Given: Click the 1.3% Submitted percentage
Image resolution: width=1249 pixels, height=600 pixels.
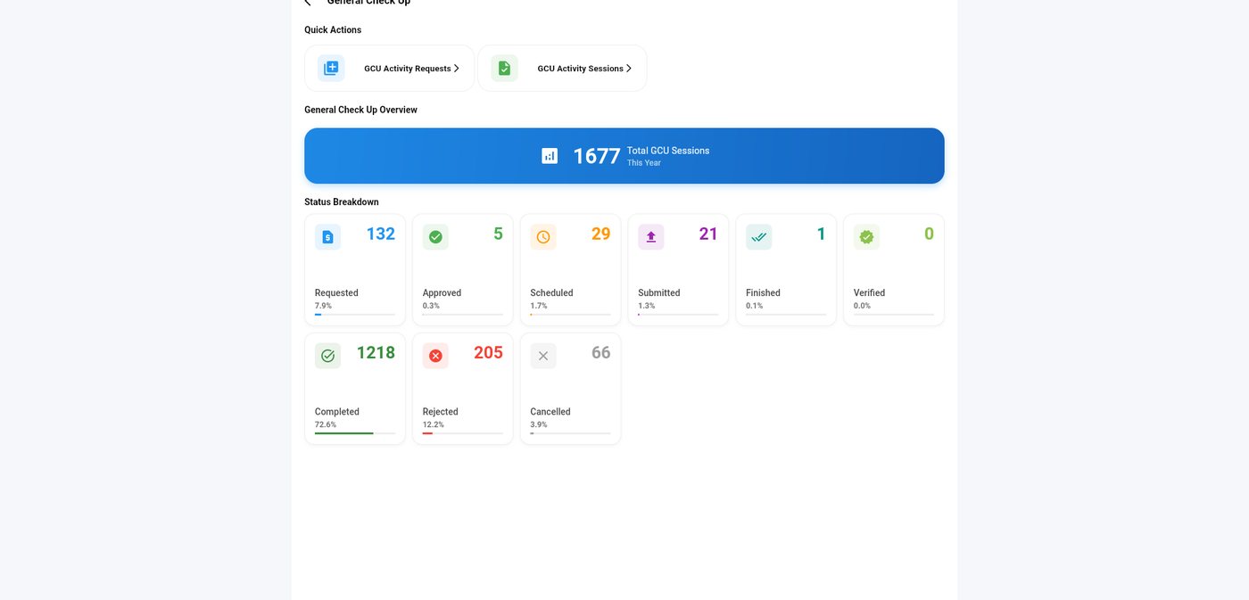Looking at the screenshot, I should [x=647, y=306].
